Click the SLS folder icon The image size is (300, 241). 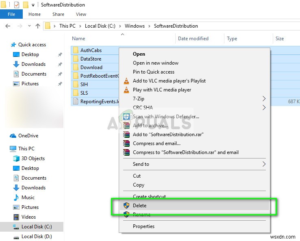pyautogui.click(x=76, y=93)
